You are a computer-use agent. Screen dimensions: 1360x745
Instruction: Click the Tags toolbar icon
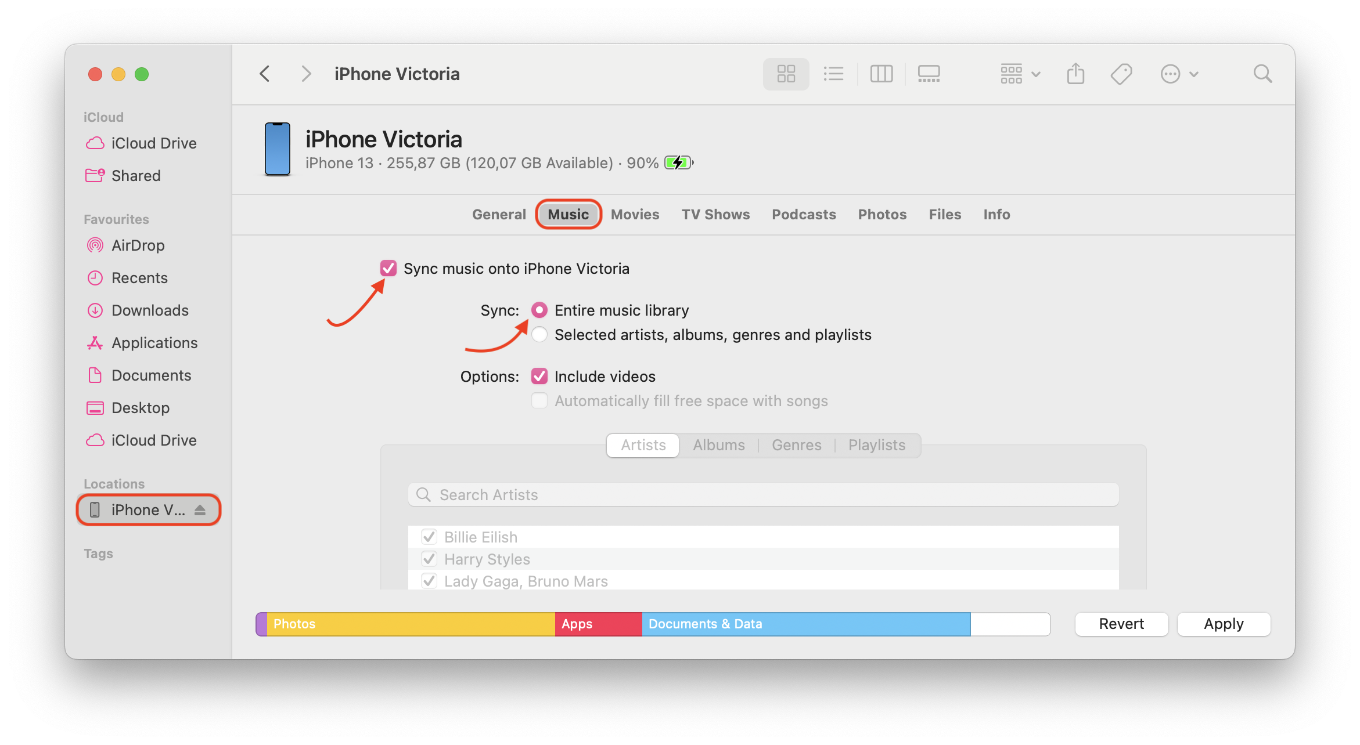1121,74
